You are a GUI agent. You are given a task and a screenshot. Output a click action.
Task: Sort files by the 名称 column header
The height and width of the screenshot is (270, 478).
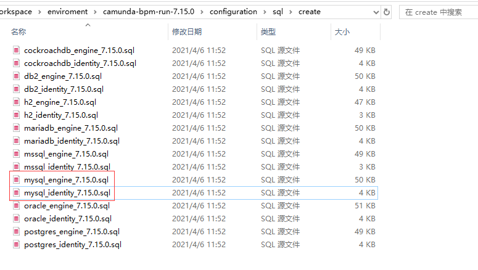click(x=19, y=31)
